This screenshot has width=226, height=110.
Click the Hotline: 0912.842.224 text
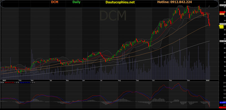[174, 2]
